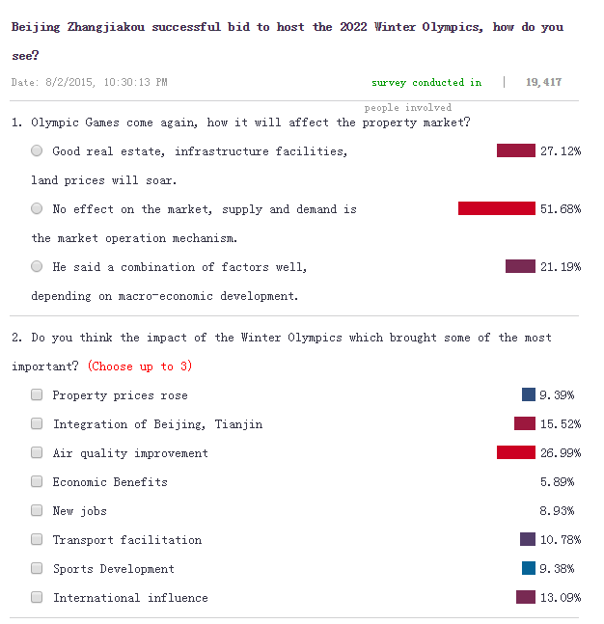Tick the 'New jobs' checkbox

37,510
